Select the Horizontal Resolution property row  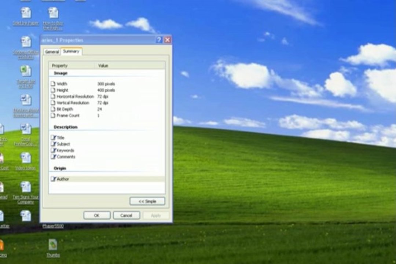[107, 96]
